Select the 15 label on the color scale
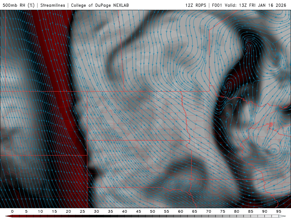The width and height of the screenshot is (291, 218). point(54,211)
